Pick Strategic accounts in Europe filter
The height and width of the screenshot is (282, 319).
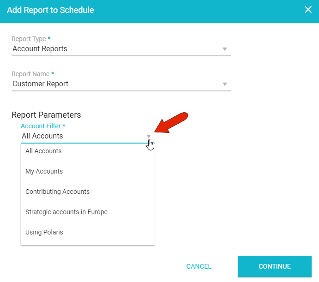pyautogui.click(x=66, y=212)
